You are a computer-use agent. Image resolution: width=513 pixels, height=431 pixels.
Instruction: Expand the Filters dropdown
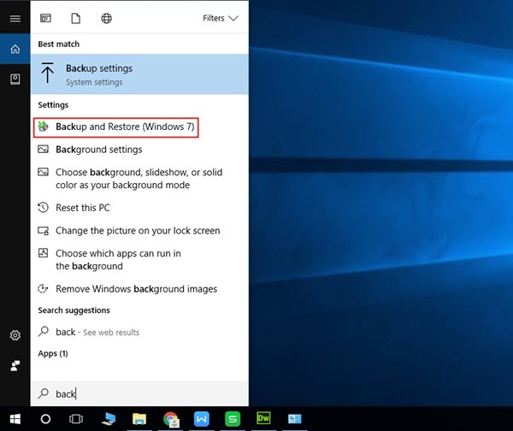pos(221,18)
